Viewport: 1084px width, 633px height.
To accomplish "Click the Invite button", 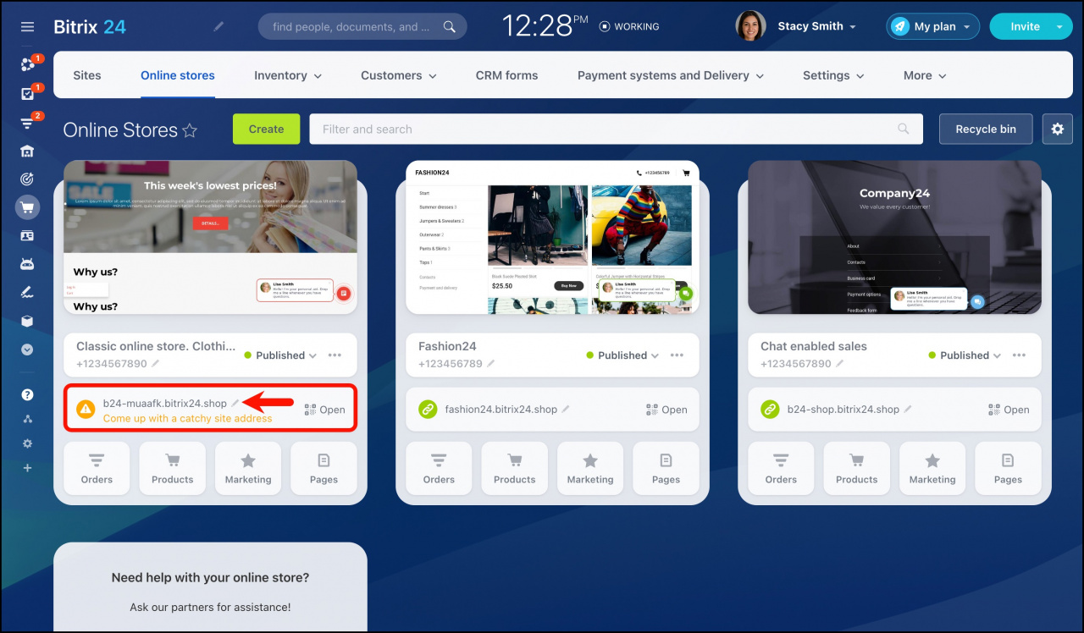I will pos(1025,26).
